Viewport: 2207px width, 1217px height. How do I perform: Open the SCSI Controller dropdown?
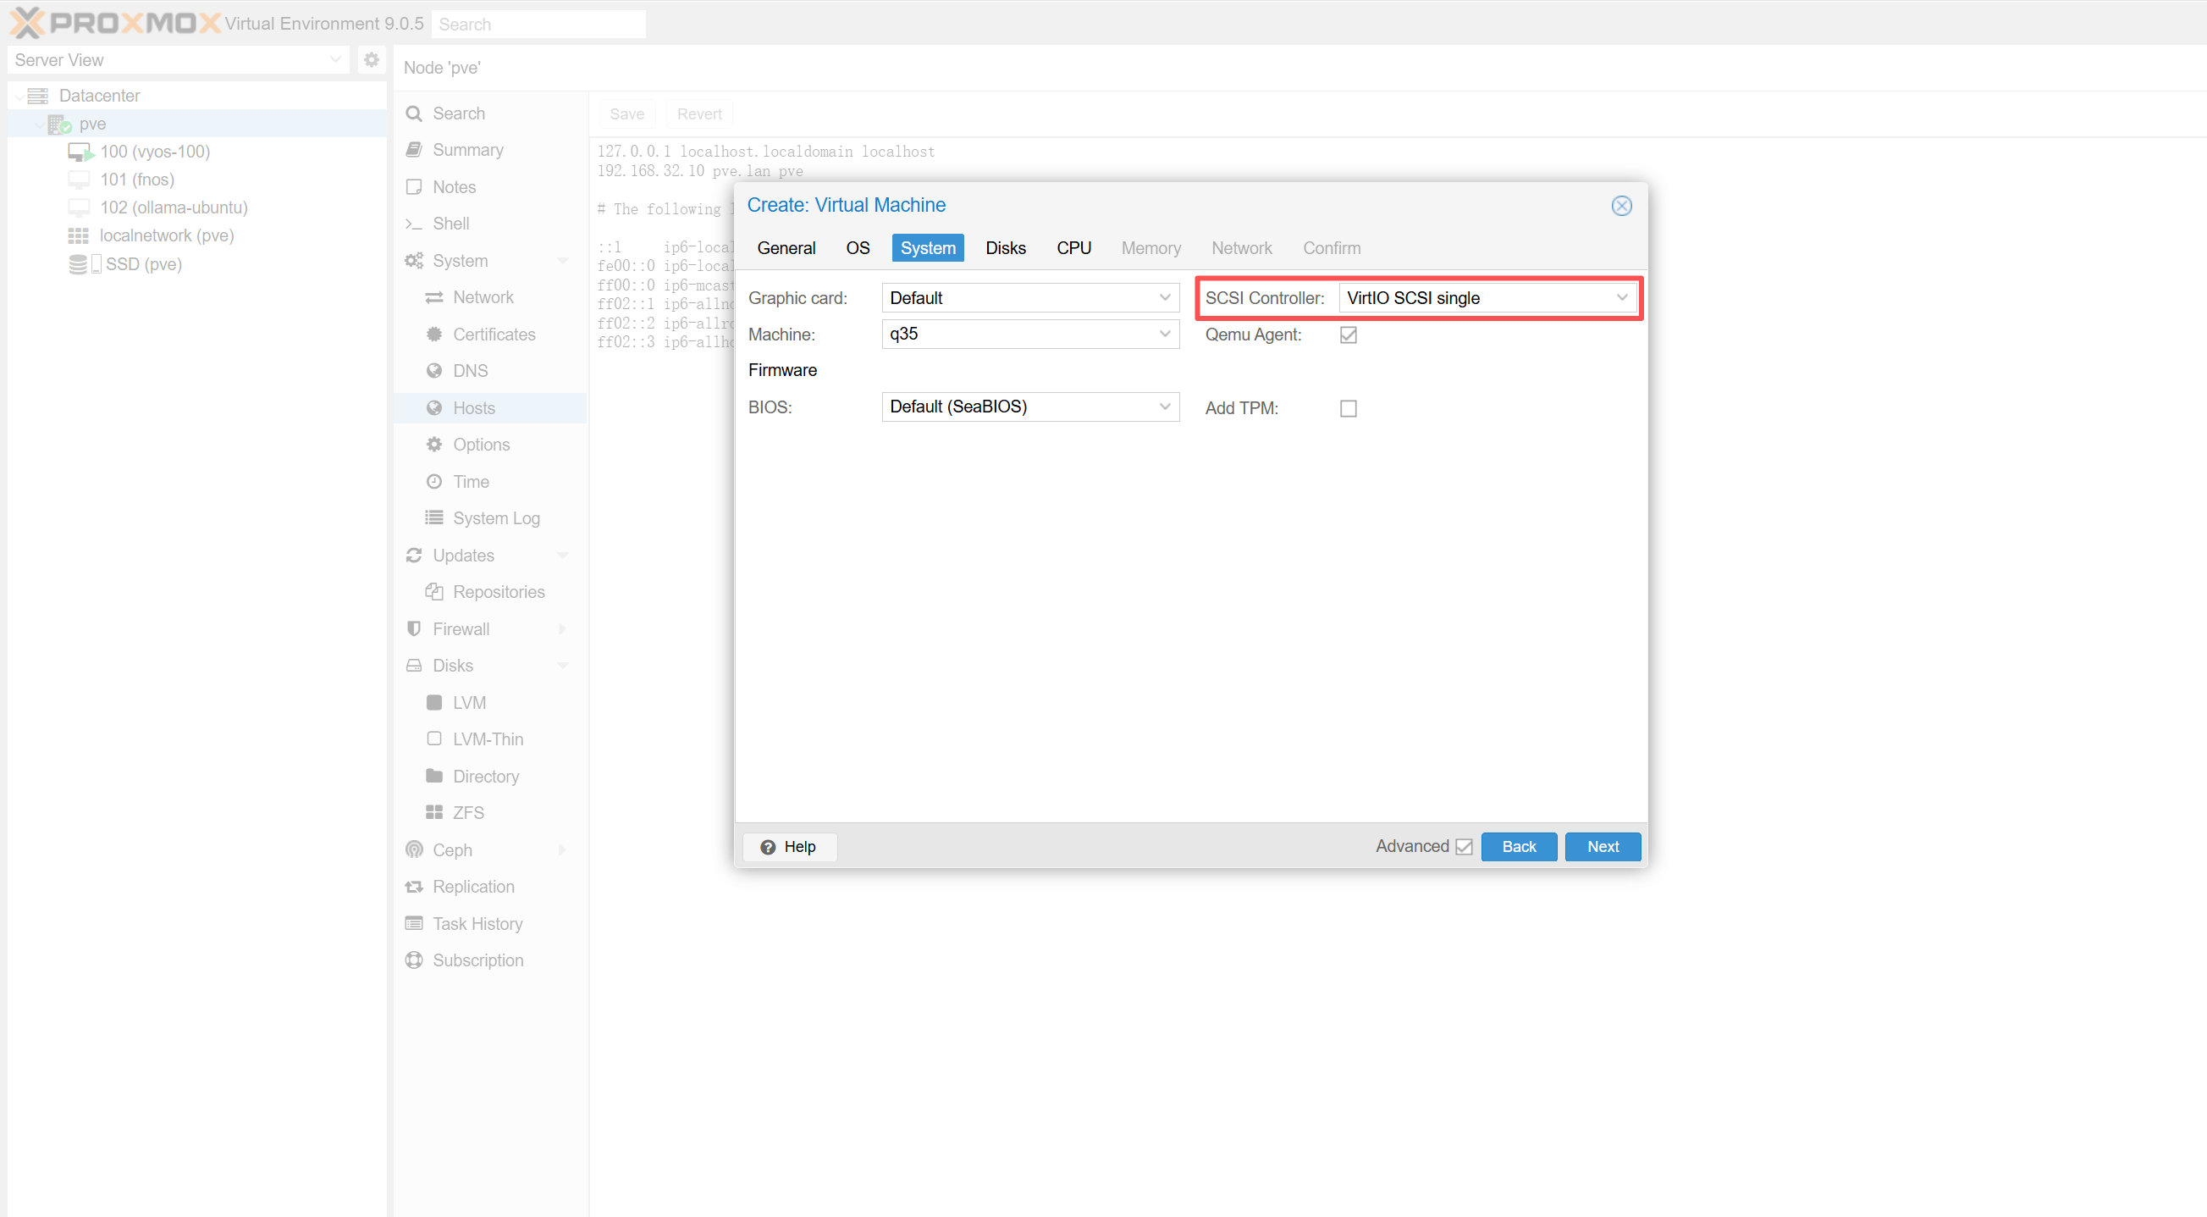pos(1487,298)
